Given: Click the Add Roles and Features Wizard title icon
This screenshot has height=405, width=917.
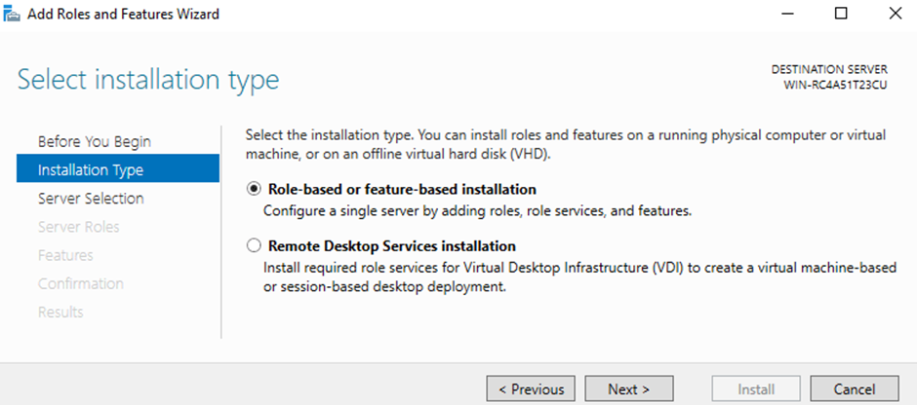Looking at the screenshot, I should coord(13,14).
